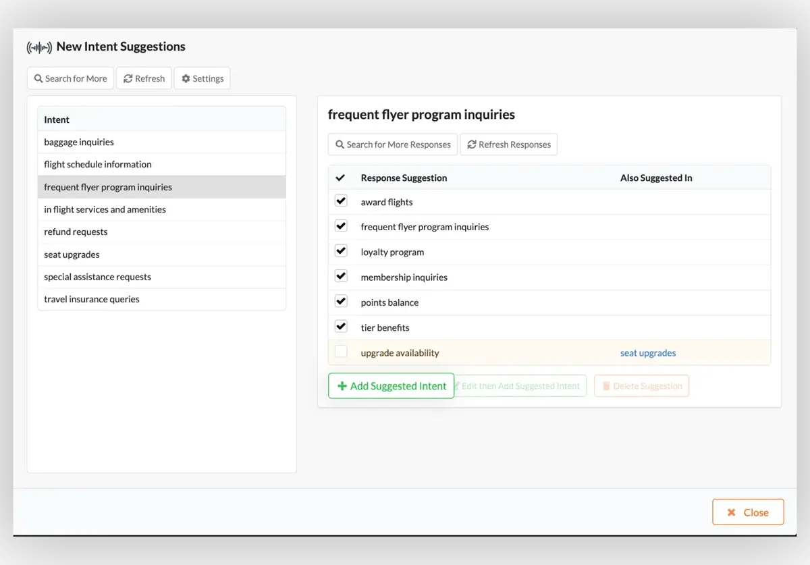Toggle the loyalty program checkbox
810x565 pixels.
pyautogui.click(x=341, y=251)
